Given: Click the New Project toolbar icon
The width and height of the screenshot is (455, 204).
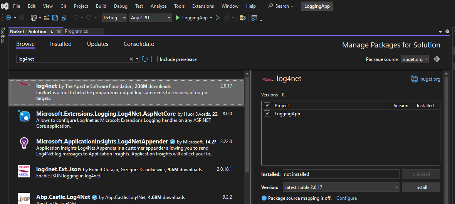Looking at the screenshot, I should 34,18.
